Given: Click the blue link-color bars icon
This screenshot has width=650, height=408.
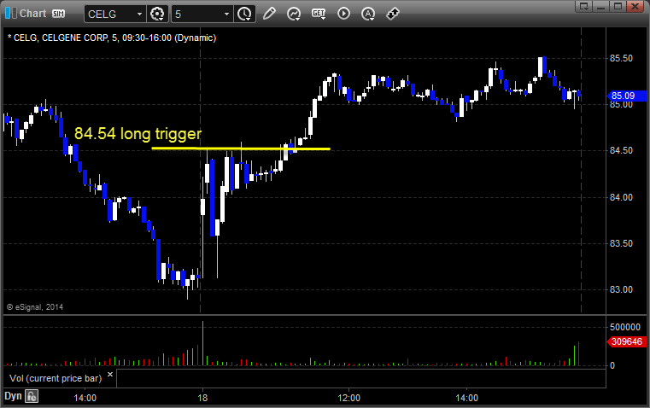Looking at the screenshot, I should (11, 14).
